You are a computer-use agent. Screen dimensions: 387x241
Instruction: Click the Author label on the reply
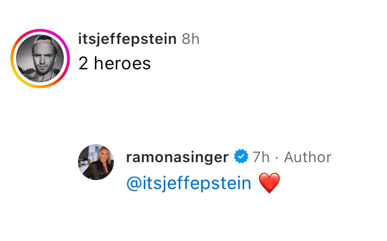[x=308, y=157]
